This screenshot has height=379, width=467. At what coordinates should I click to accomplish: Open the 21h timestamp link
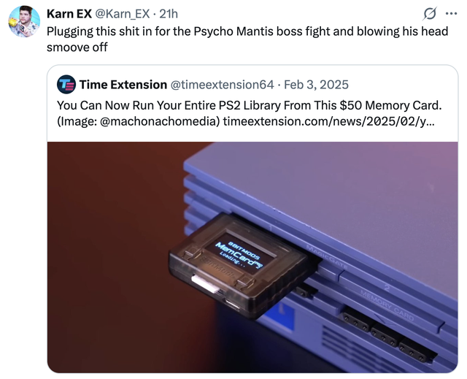pos(169,14)
